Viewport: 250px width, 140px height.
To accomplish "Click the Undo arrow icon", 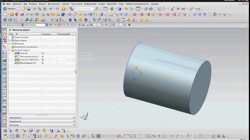I will (51, 9).
